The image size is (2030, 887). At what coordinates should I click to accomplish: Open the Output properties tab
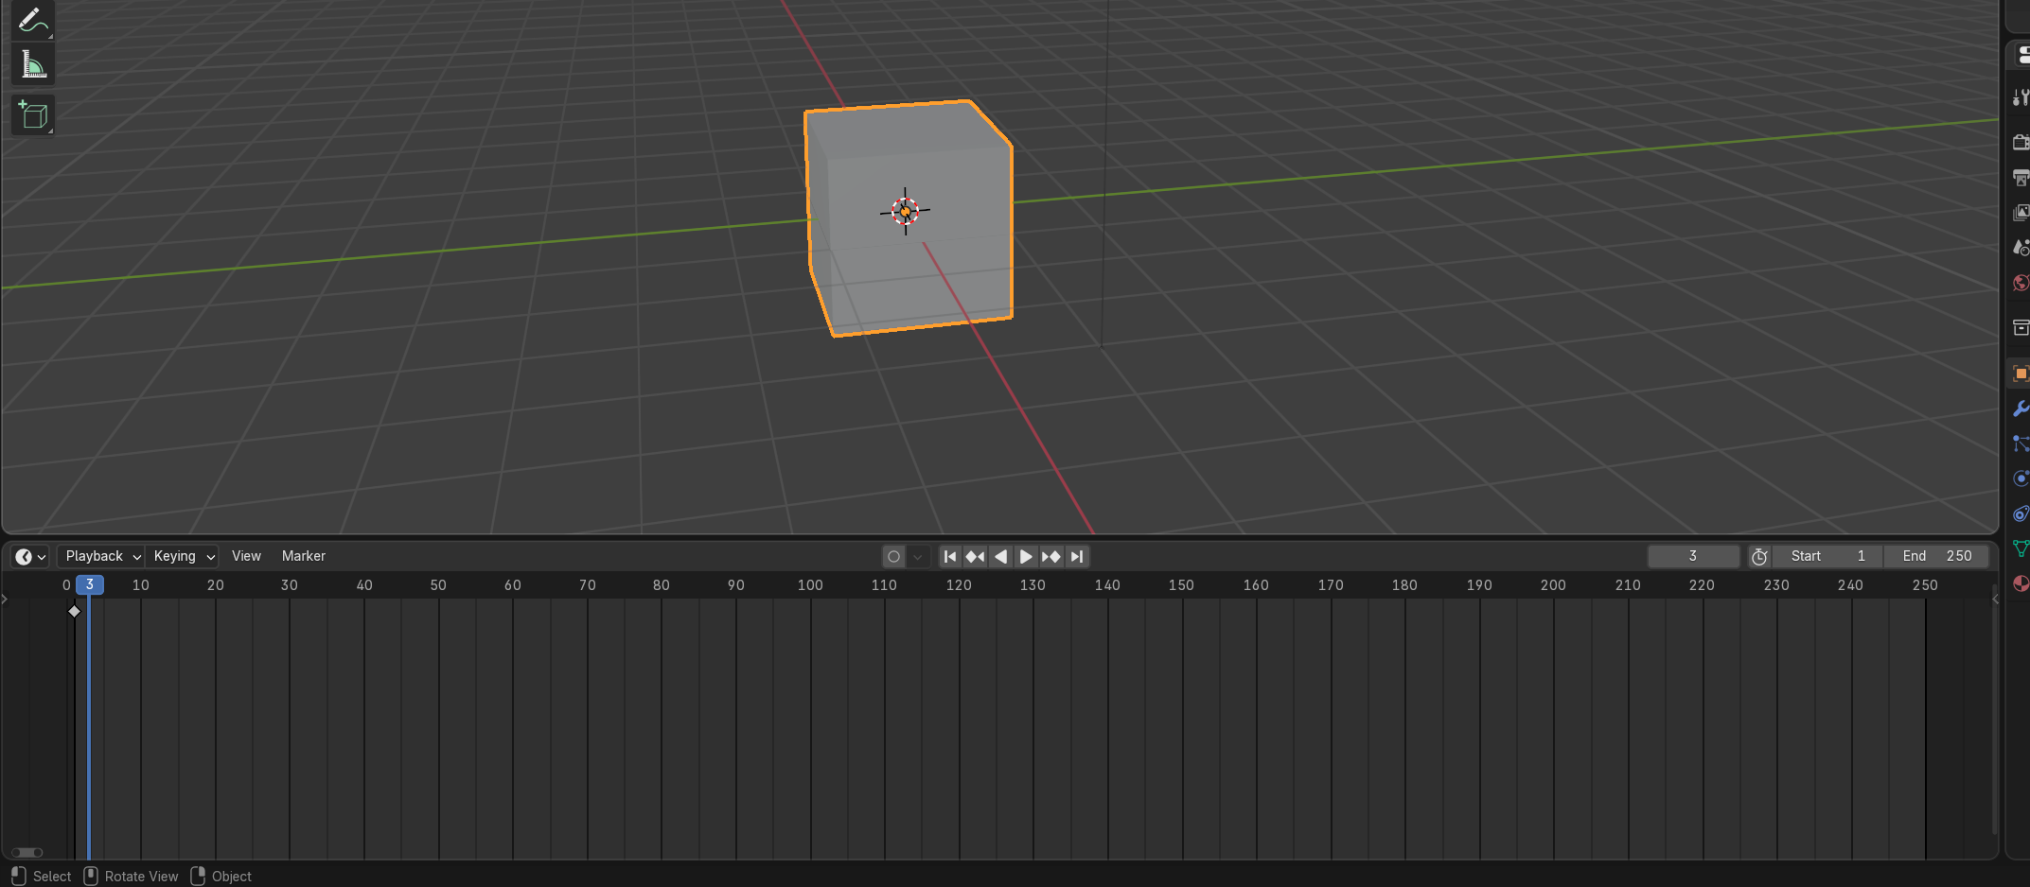click(x=2021, y=177)
